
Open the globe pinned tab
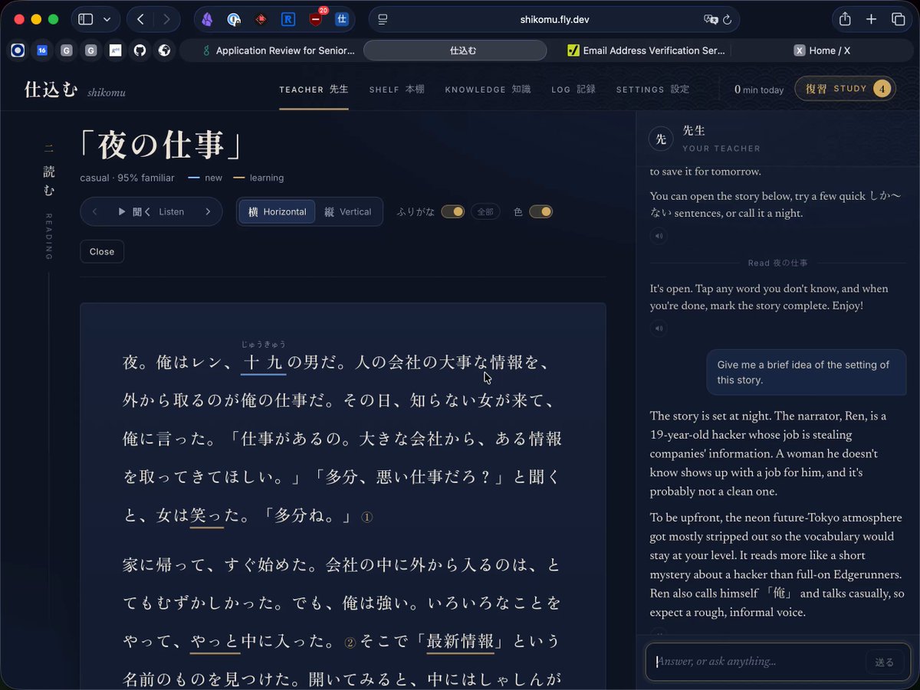pyautogui.click(x=164, y=51)
